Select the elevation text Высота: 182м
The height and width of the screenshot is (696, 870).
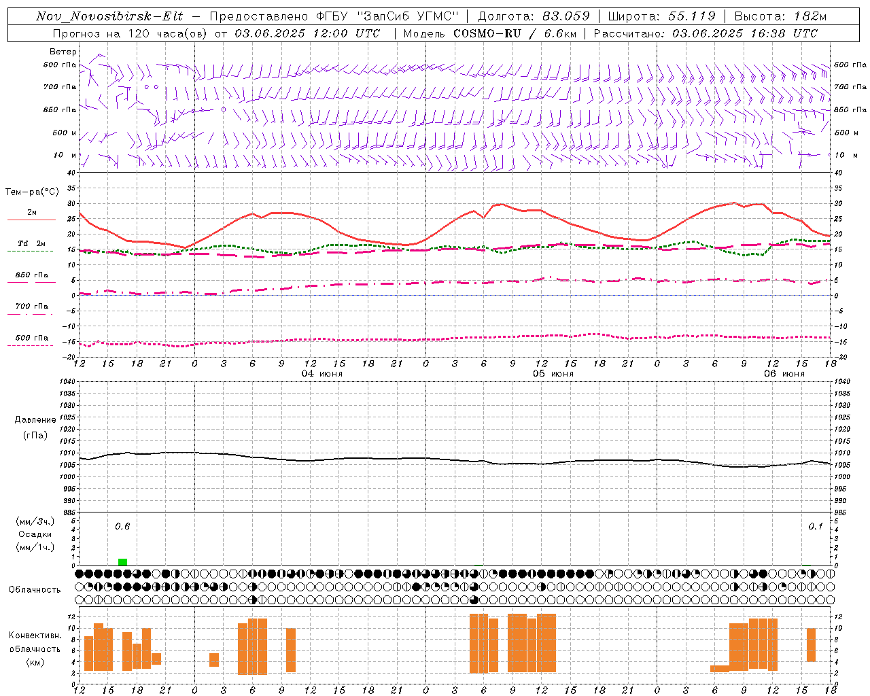tap(780, 16)
